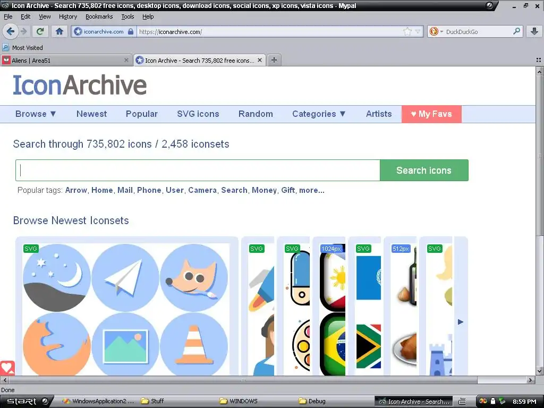Open the Random icons page
This screenshot has width=544, height=408.
[x=256, y=114]
